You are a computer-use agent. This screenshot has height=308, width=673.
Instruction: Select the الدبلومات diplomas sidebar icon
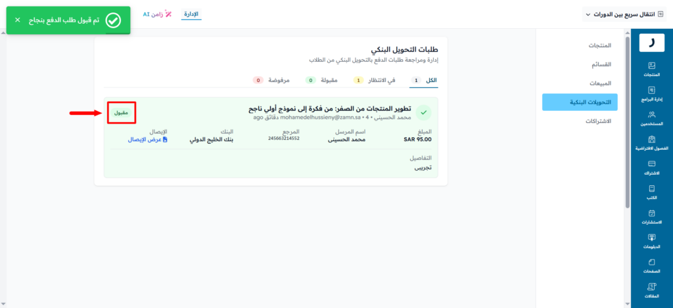[651, 241]
